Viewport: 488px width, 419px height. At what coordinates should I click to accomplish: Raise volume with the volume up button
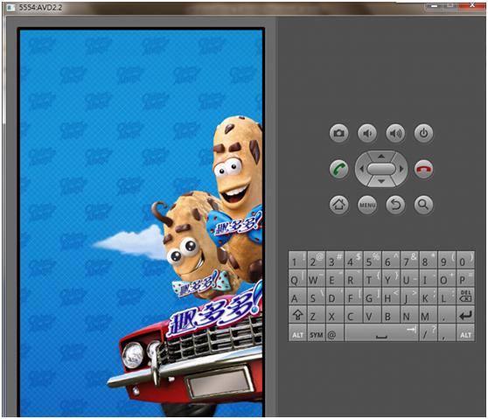pos(395,133)
